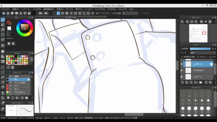Add a layer folder in the Layer panel

(200, 82)
